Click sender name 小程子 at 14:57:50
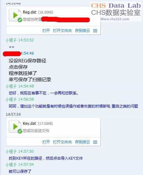This screenshot has width=143, height=175. pyautogui.click(x=11, y=151)
